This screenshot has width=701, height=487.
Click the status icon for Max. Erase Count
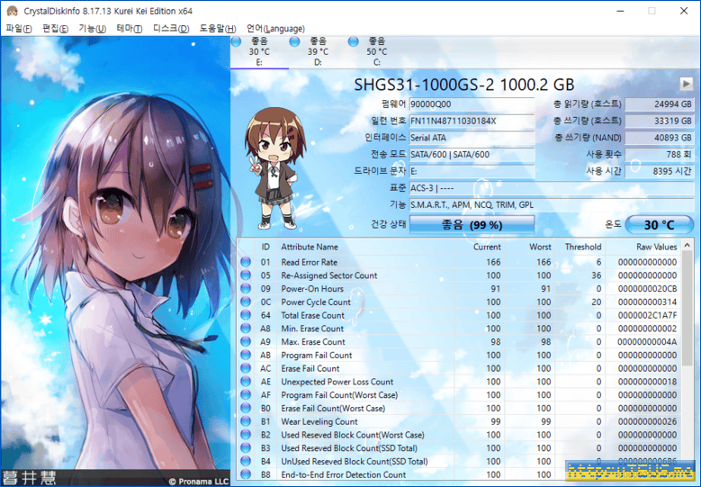(246, 342)
